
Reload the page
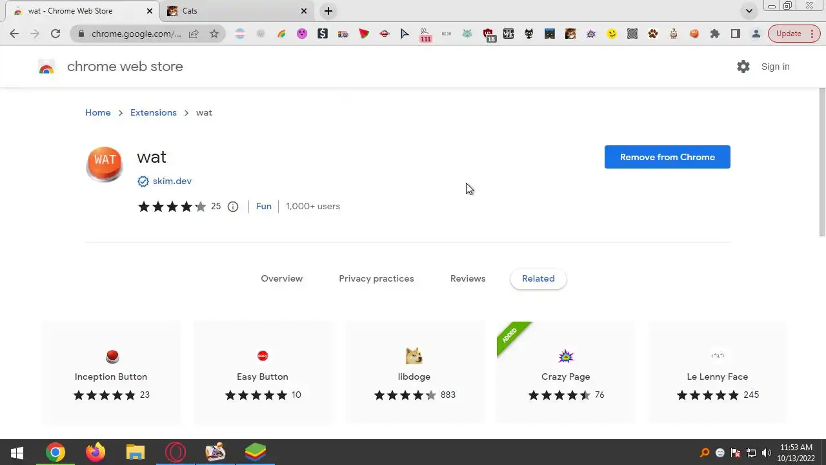[x=55, y=34]
